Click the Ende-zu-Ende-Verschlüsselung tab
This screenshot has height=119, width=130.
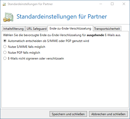pyautogui.click(x=70, y=28)
